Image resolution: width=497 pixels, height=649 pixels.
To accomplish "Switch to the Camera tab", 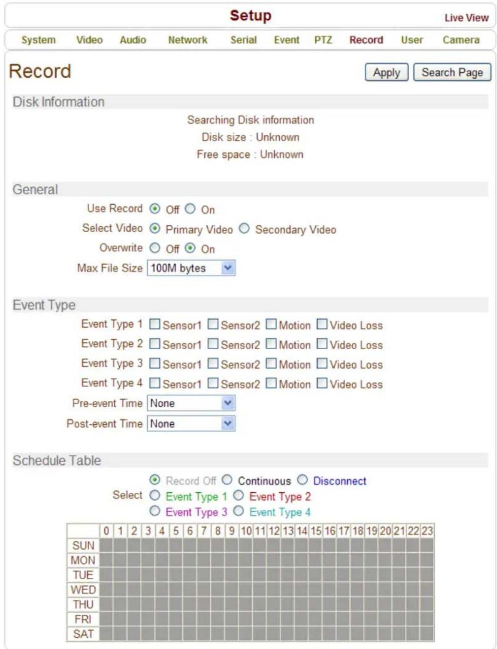I will (x=461, y=40).
